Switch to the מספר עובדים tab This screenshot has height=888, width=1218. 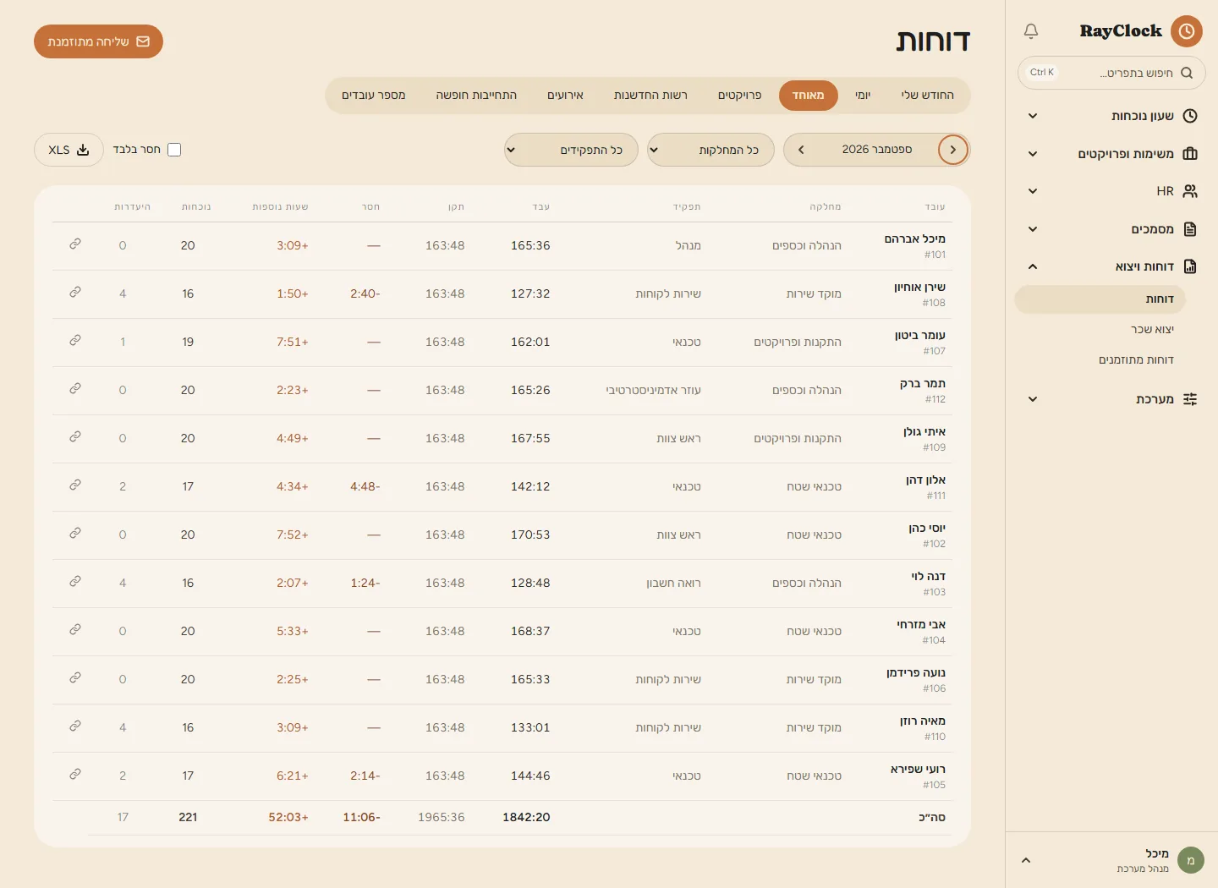coord(373,96)
